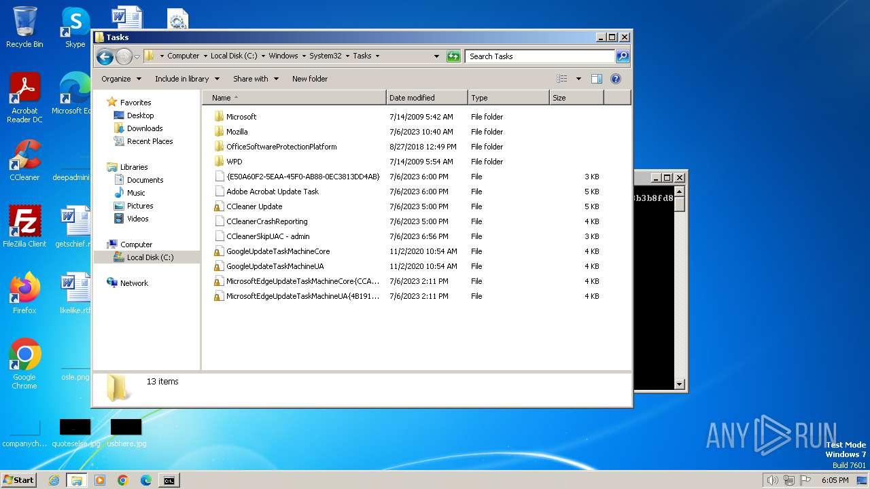Select the MicrosoftEdgeUpdateTaskMachineCore file icon
The height and width of the screenshot is (489, 870).
point(219,281)
